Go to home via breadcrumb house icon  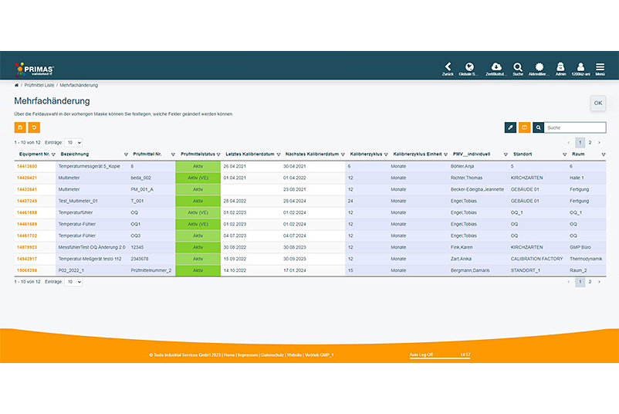pos(16,85)
